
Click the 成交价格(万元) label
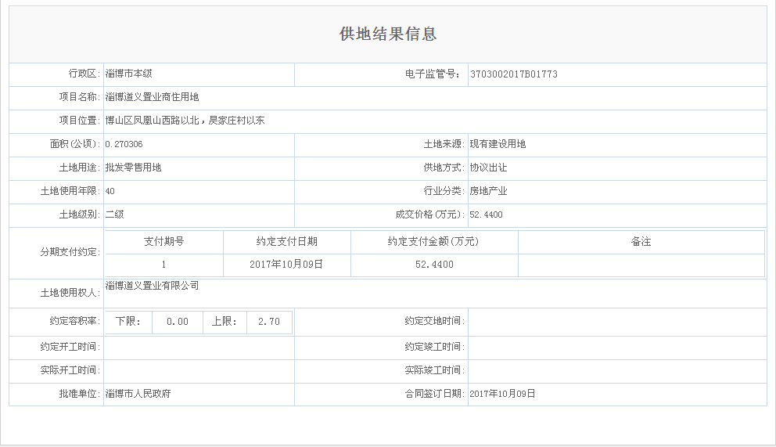tap(430, 214)
